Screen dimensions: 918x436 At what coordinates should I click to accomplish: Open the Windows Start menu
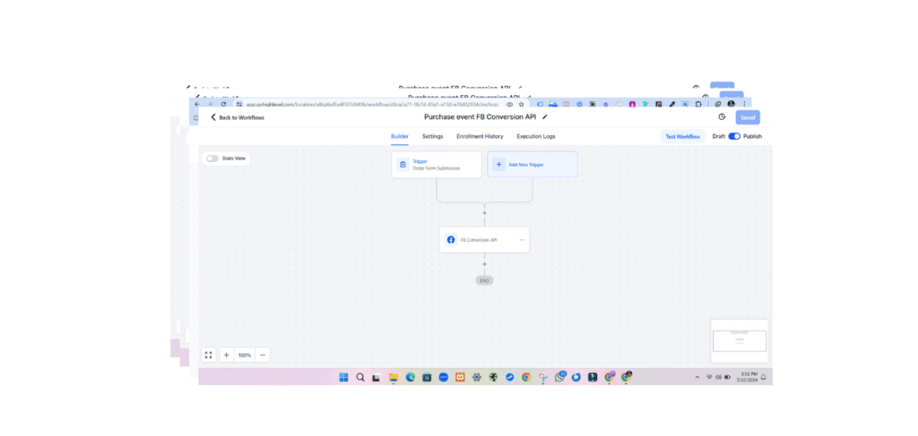click(343, 377)
